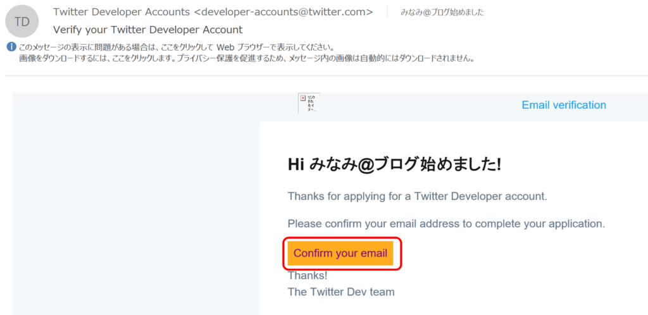This screenshot has width=648, height=315.
Task: Click the greeting Hi みなみ@ブログ始めました!
Action: coord(395,165)
